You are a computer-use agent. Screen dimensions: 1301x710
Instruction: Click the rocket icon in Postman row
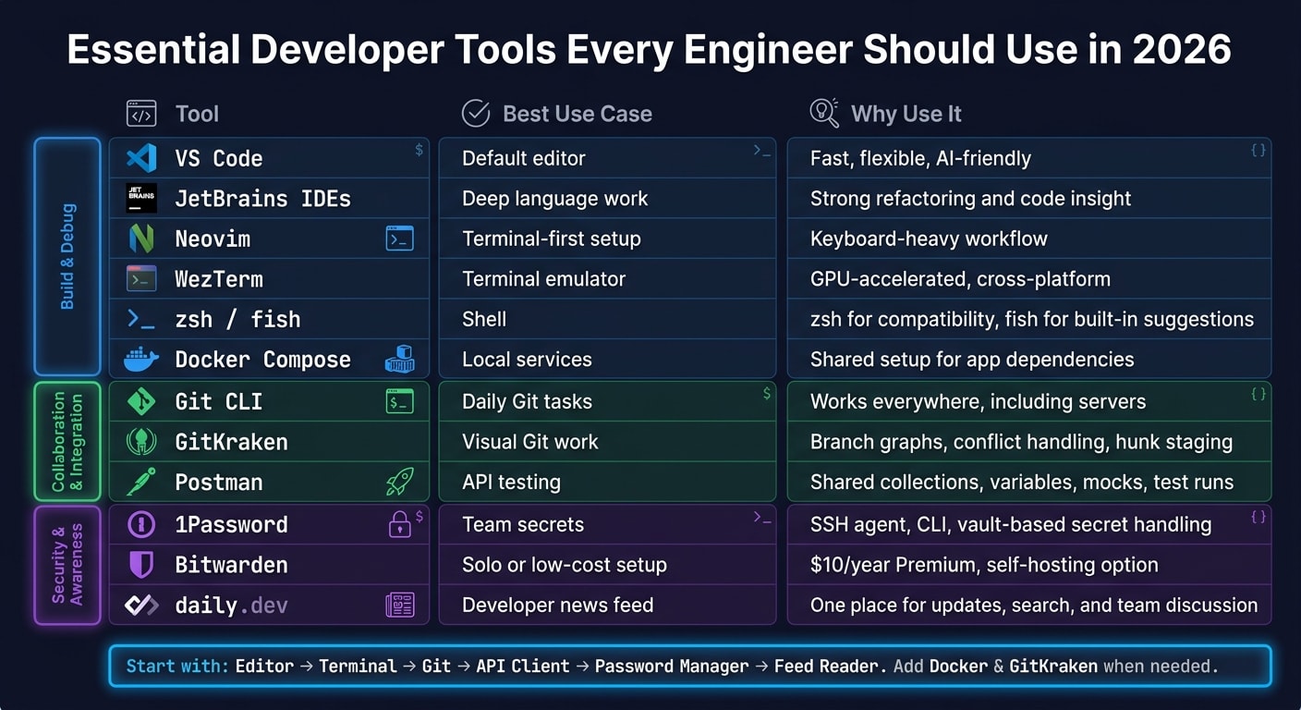click(x=399, y=482)
